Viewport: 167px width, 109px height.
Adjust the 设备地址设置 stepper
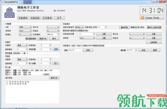[x=94, y=34]
